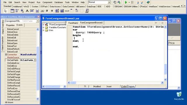Image resolution: width=187 pixels, height=105 pixels.
Task: Open Help contents book icon
Action: [x=148, y=2]
